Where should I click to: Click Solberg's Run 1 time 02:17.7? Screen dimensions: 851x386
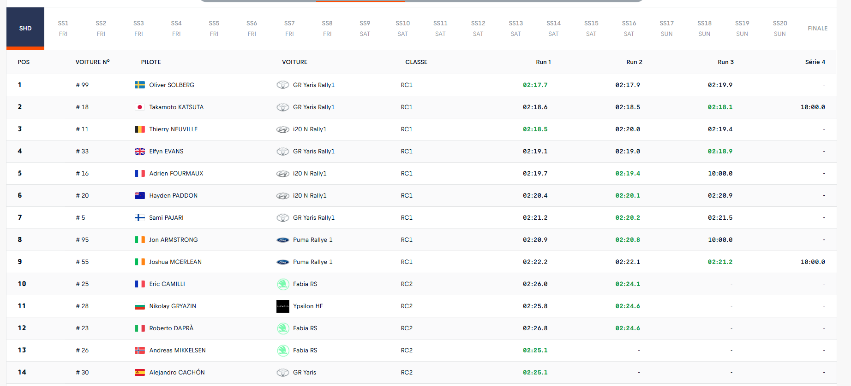coord(535,85)
